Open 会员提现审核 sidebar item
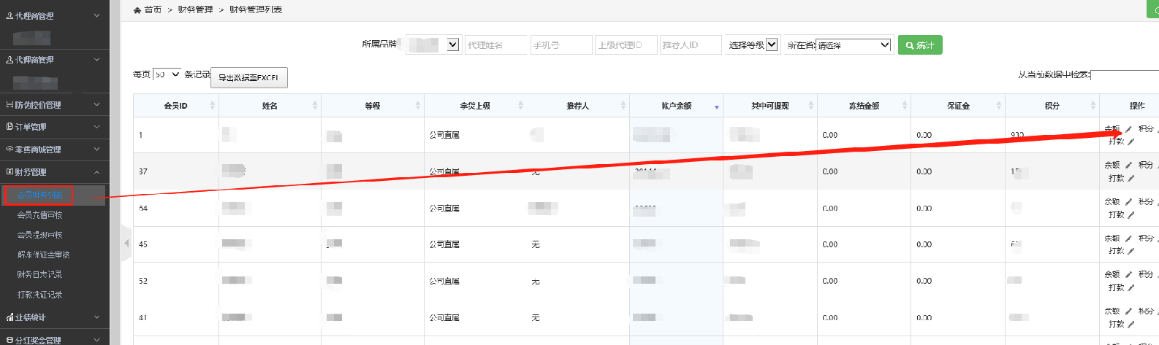1159x345 pixels. pyautogui.click(x=39, y=235)
